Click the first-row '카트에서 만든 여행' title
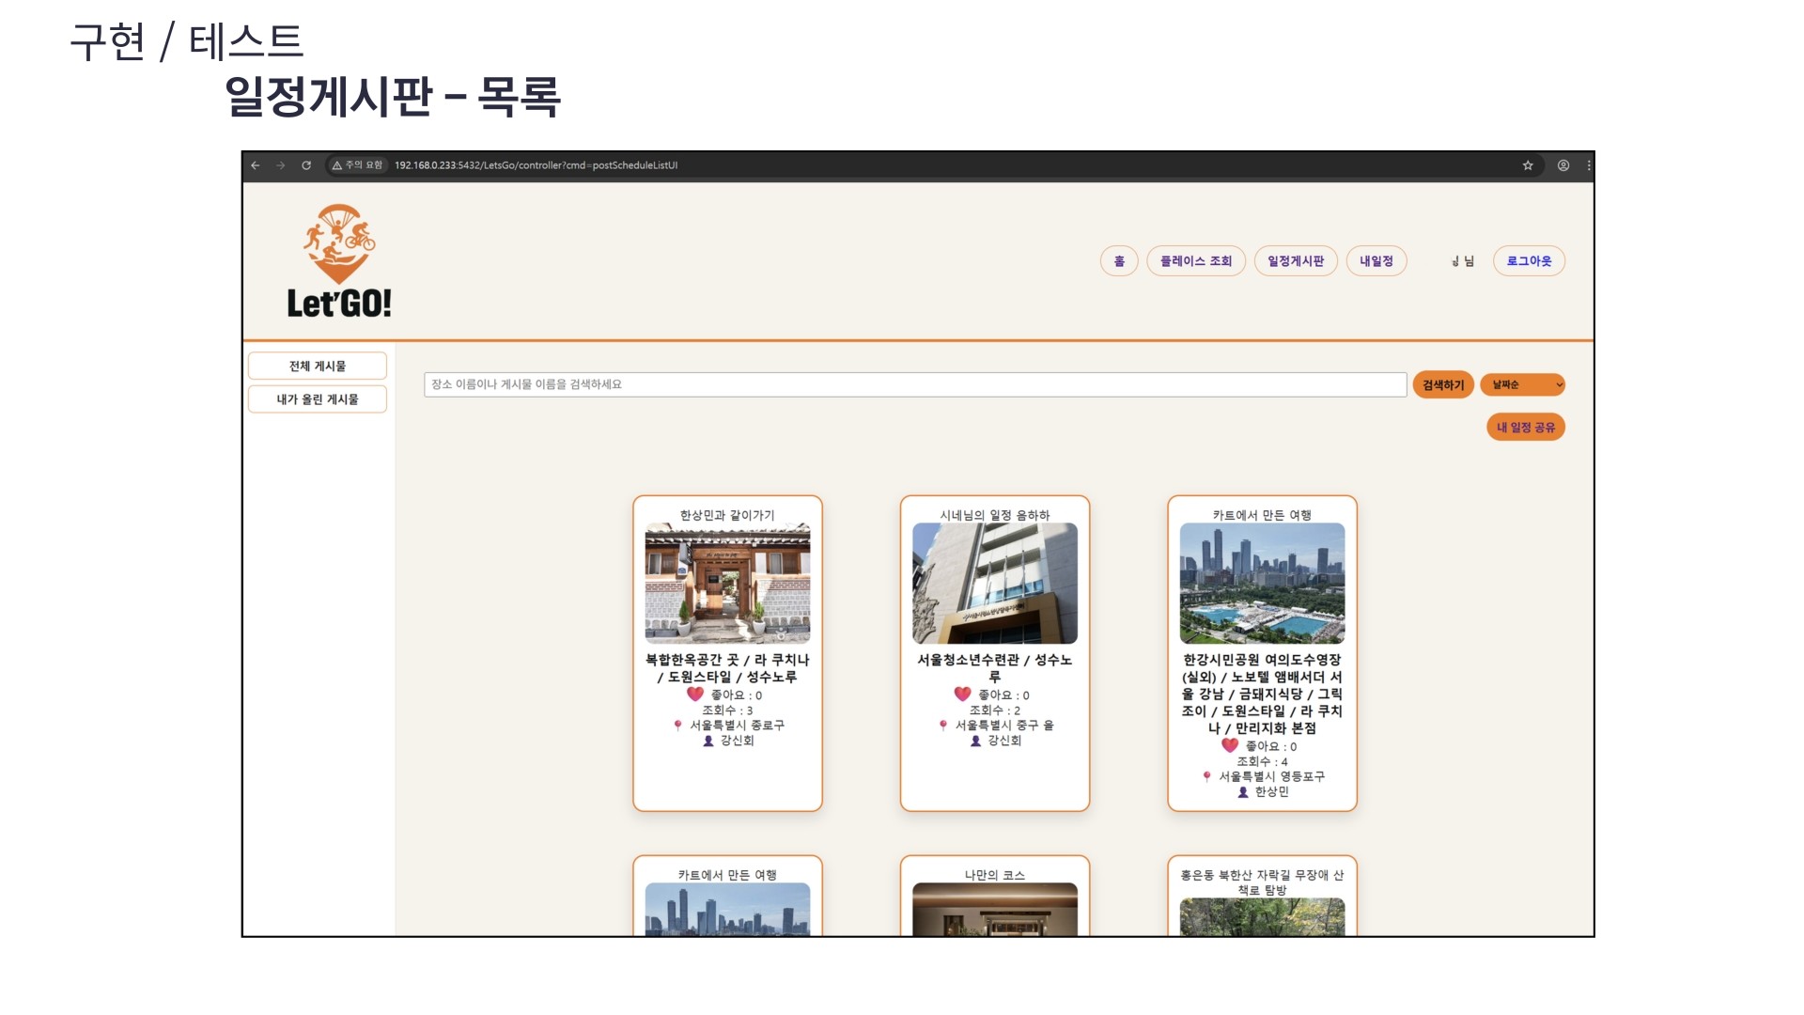This screenshot has height=1015, width=1804. (1262, 515)
